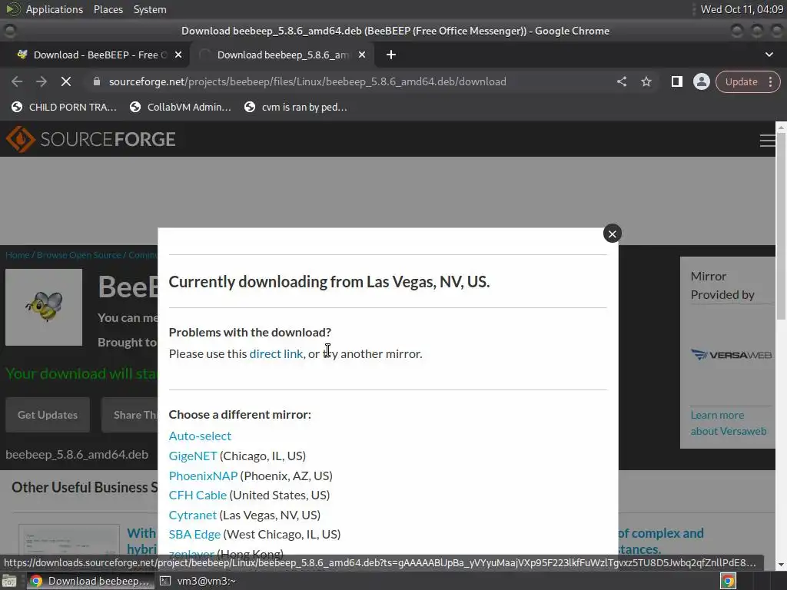Close the beebeep_5.8.6 download tab

tap(362, 55)
